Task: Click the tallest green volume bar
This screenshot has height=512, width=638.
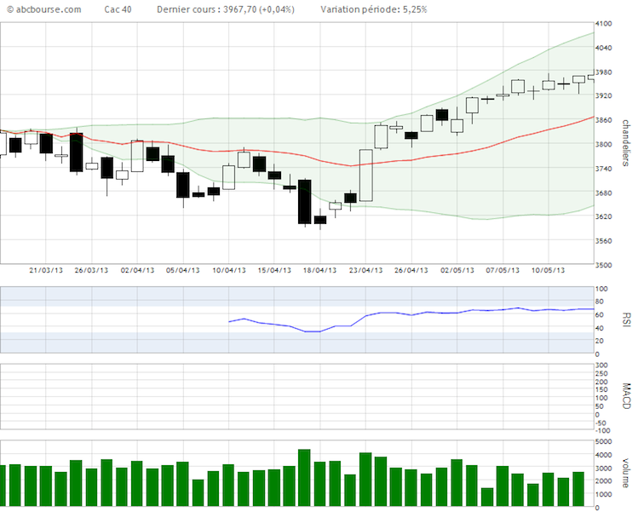Action: coord(304,478)
